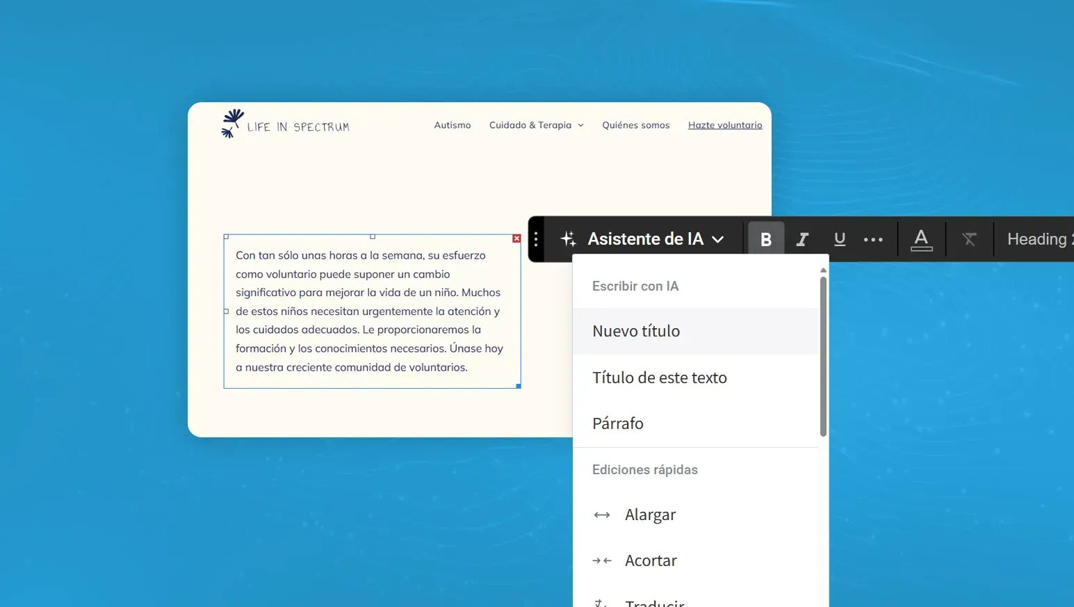This screenshot has height=607, width=1074.
Task: Click the Escribir con IA section label
Action: coord(635,286)
